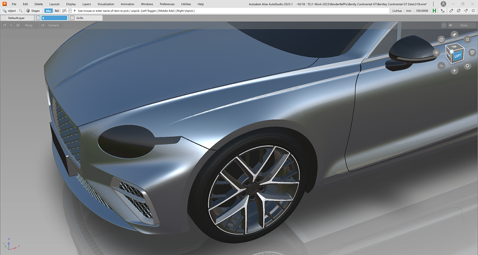Open the Layouts menu

pyautogui.click(x=54, y=4)
